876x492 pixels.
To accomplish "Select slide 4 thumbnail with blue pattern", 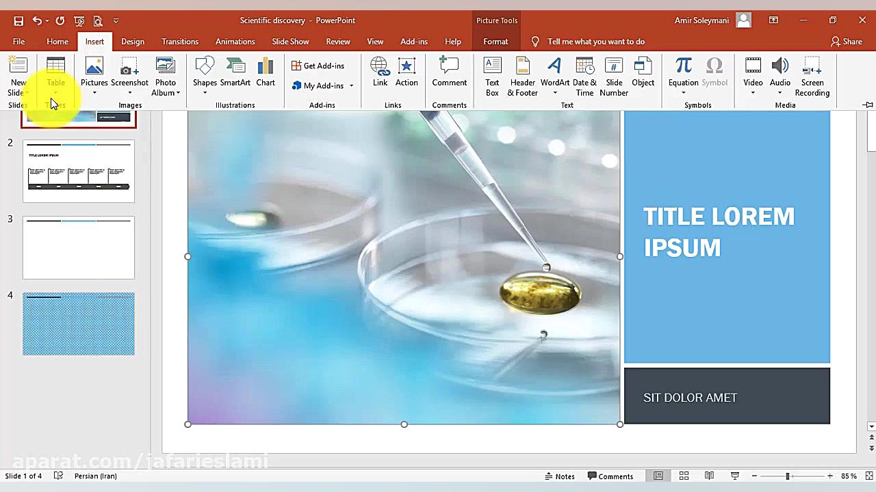I will 79,324.
